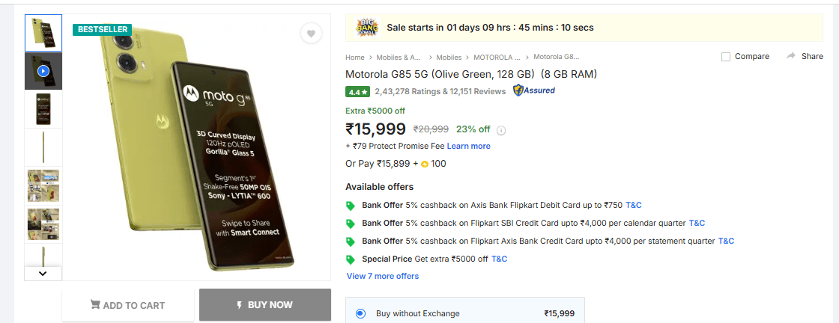This screenshot has width=839, height=323.
Task: Click the Flipkart Assured badge
Action: [x=533, y=90]
